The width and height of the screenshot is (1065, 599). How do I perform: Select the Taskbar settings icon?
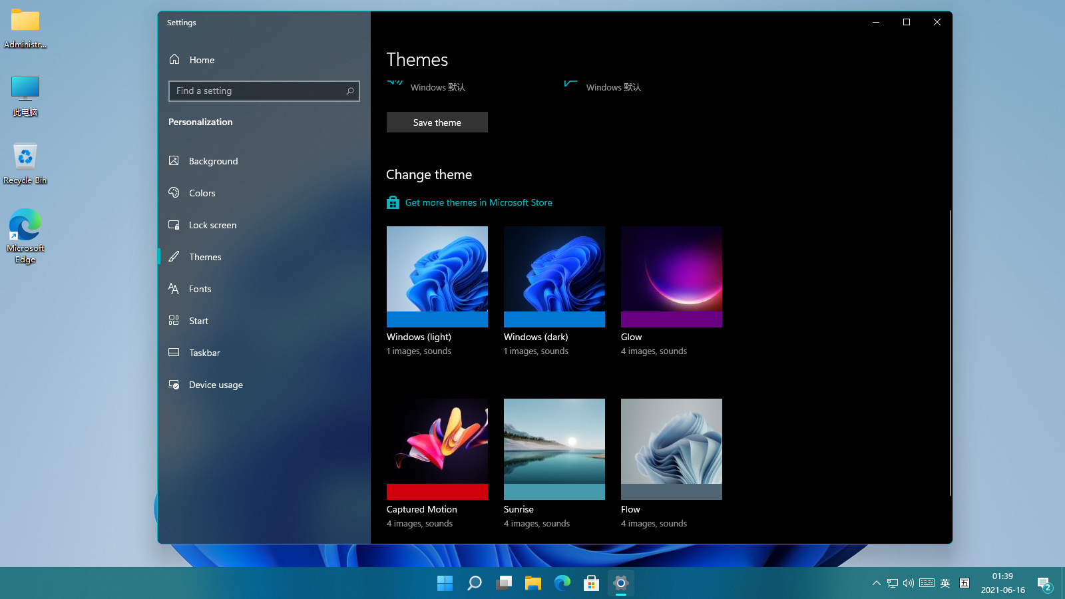tap(174, 352)
